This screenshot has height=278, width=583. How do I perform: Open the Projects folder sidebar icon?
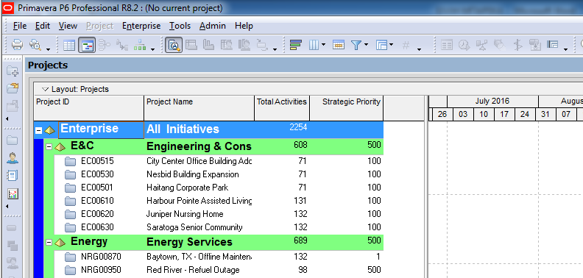[13, 140]
